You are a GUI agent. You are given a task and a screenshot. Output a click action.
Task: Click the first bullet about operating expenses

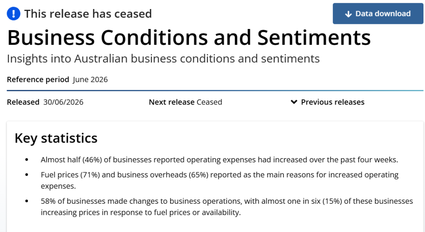(x=219, y=160)
